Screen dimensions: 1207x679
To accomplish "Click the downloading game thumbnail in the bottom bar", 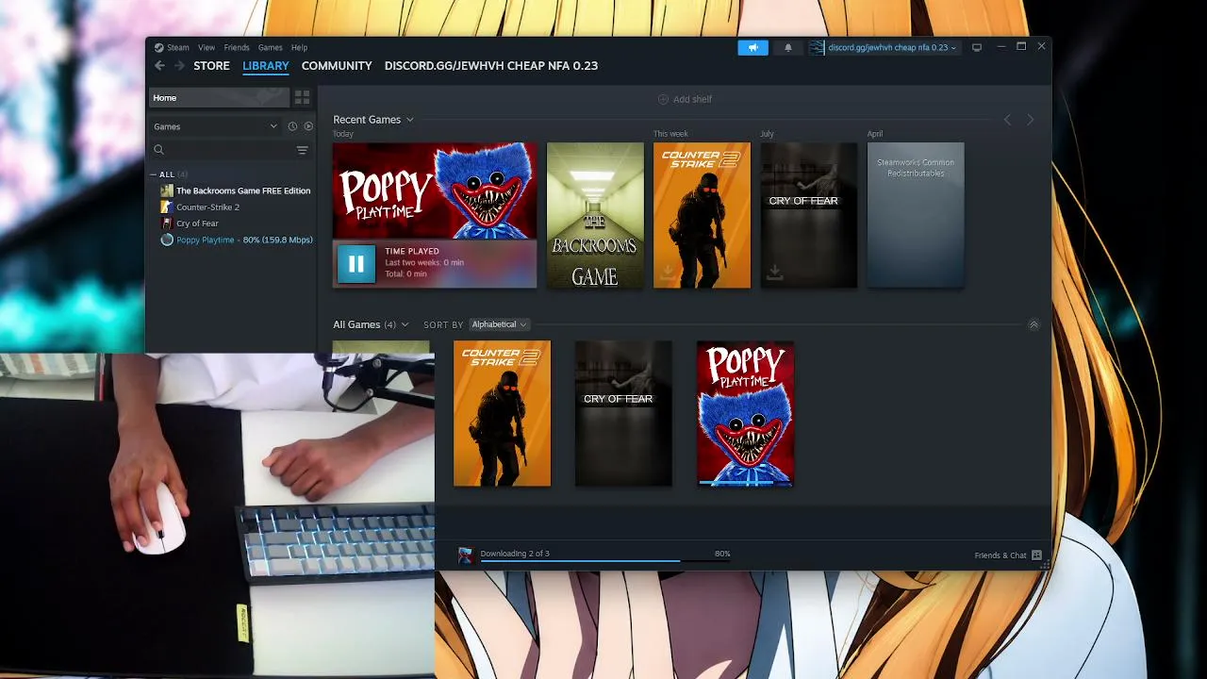I will point(465,555).
